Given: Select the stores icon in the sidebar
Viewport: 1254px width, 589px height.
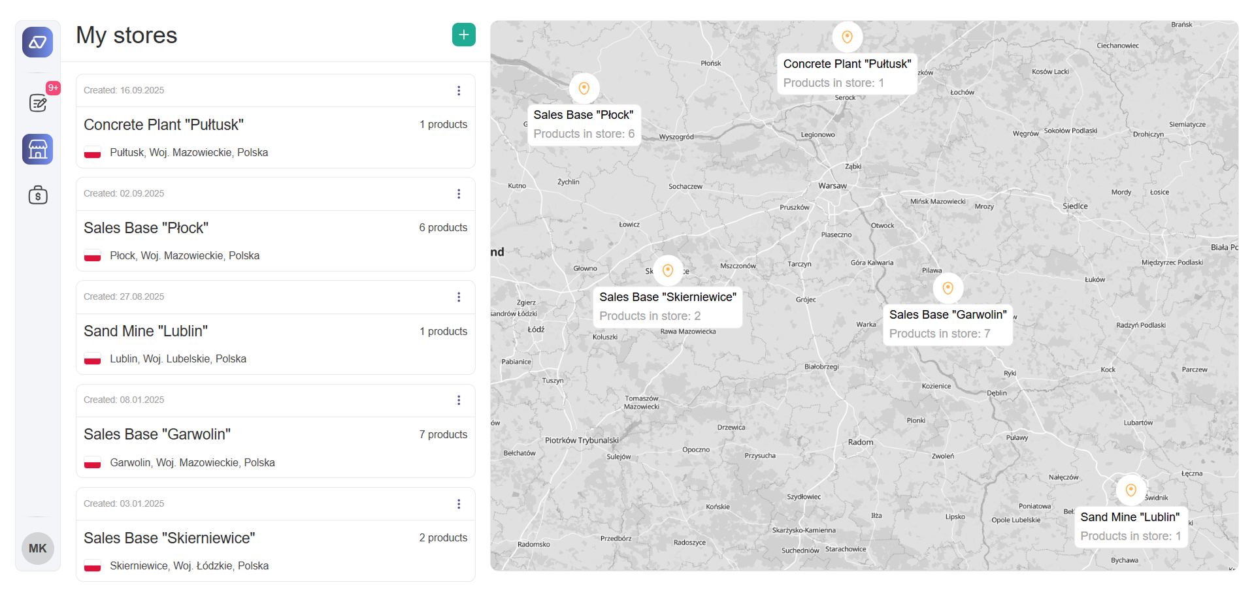Looking at the screenshot, I should [x=37, y=149].
